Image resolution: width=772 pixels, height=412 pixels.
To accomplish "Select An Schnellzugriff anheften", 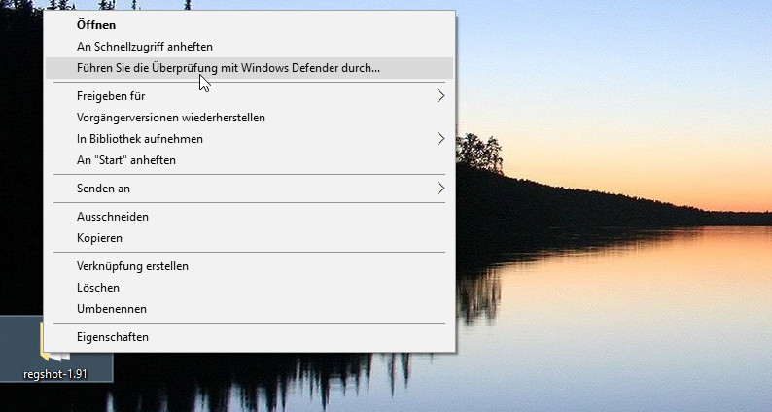I will tap(250, 47).
